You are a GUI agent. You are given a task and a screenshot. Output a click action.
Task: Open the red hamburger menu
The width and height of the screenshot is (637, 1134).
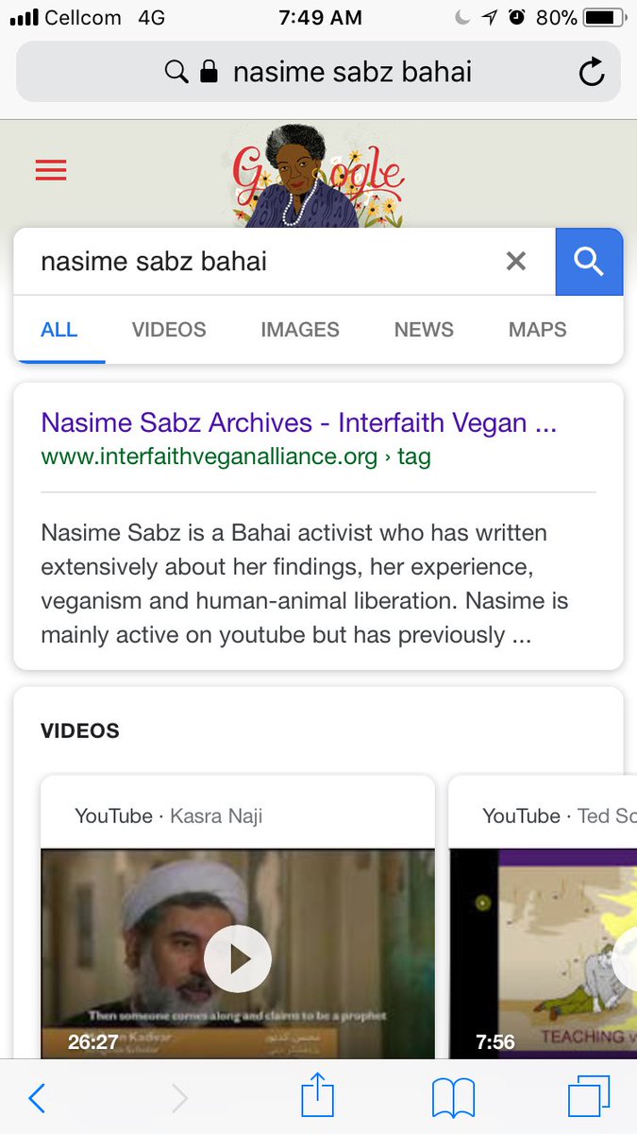(51, 170)
